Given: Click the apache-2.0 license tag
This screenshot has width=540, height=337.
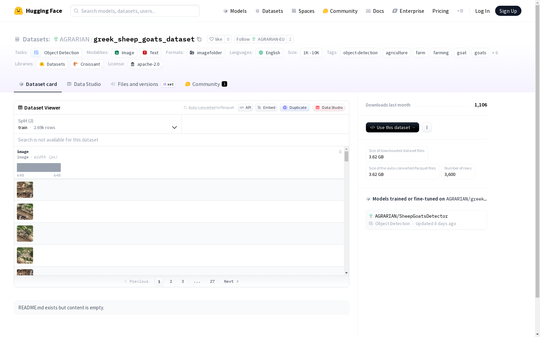Looking at the screenshot, I should [x=145, y=64].
